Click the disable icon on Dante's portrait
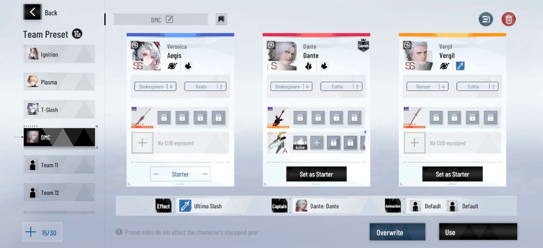 pyautogui.click(x=271, y=45)
